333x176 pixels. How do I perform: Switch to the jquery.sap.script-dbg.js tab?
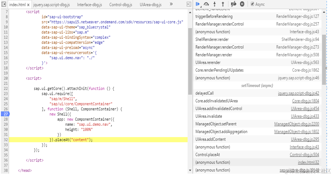pyautogui.click(x=51, y=5)
